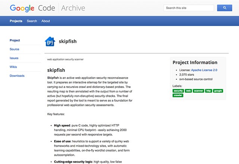Open the Projects menu item
The height and width of the screenshot is (164, 239).
[x=16, y=21]
